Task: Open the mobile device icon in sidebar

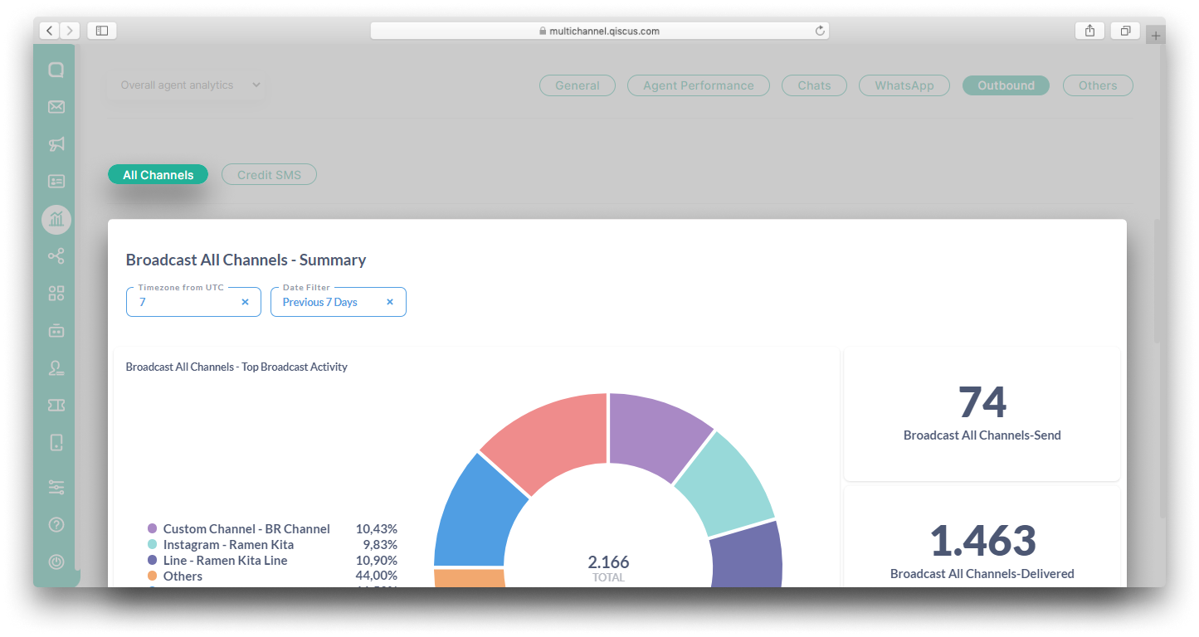Action: coord(56,442)
